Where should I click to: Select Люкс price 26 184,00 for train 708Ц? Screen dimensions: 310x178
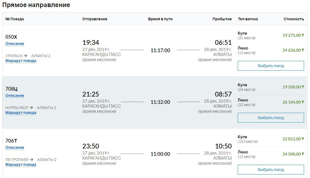tap(293, 102)
